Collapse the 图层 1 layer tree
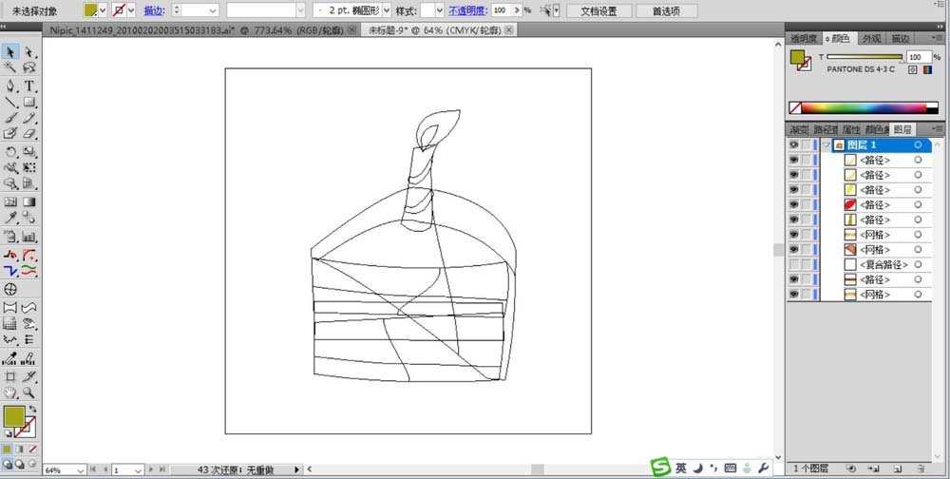Image resolution: width=950 pixels, height=479 pixels. pyautogui.click(x=827, y=145)
